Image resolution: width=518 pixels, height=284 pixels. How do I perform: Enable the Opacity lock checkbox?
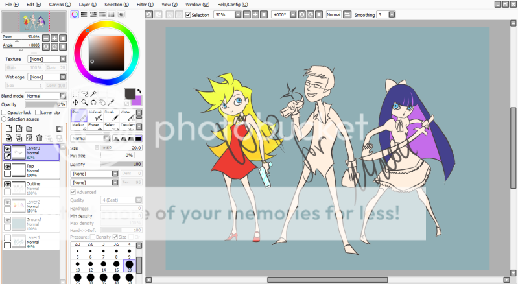pos(5,112)
